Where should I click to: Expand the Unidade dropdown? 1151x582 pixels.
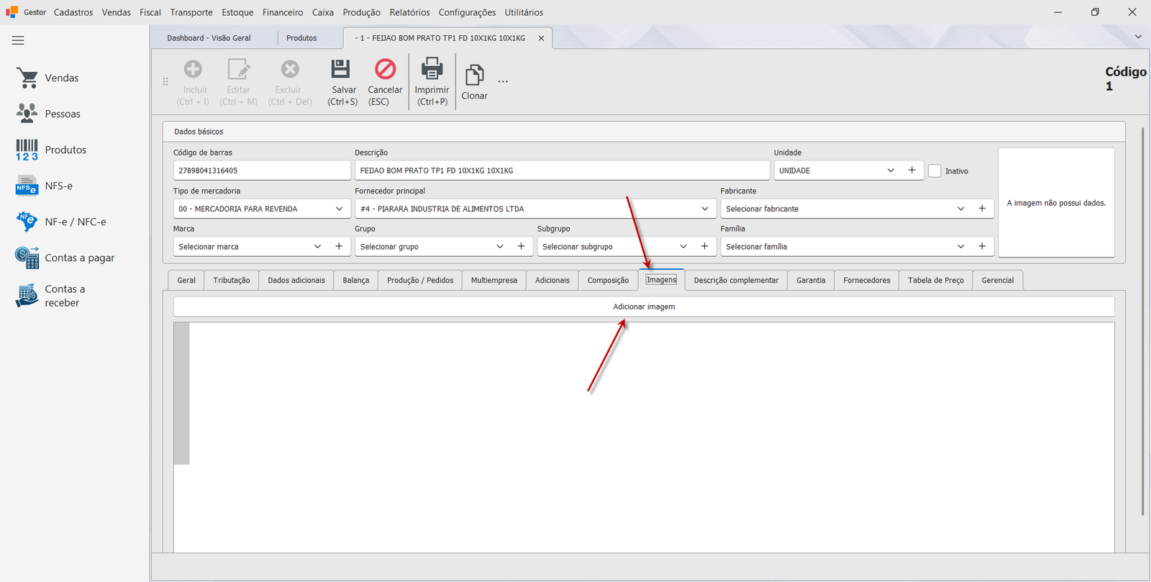891,170
